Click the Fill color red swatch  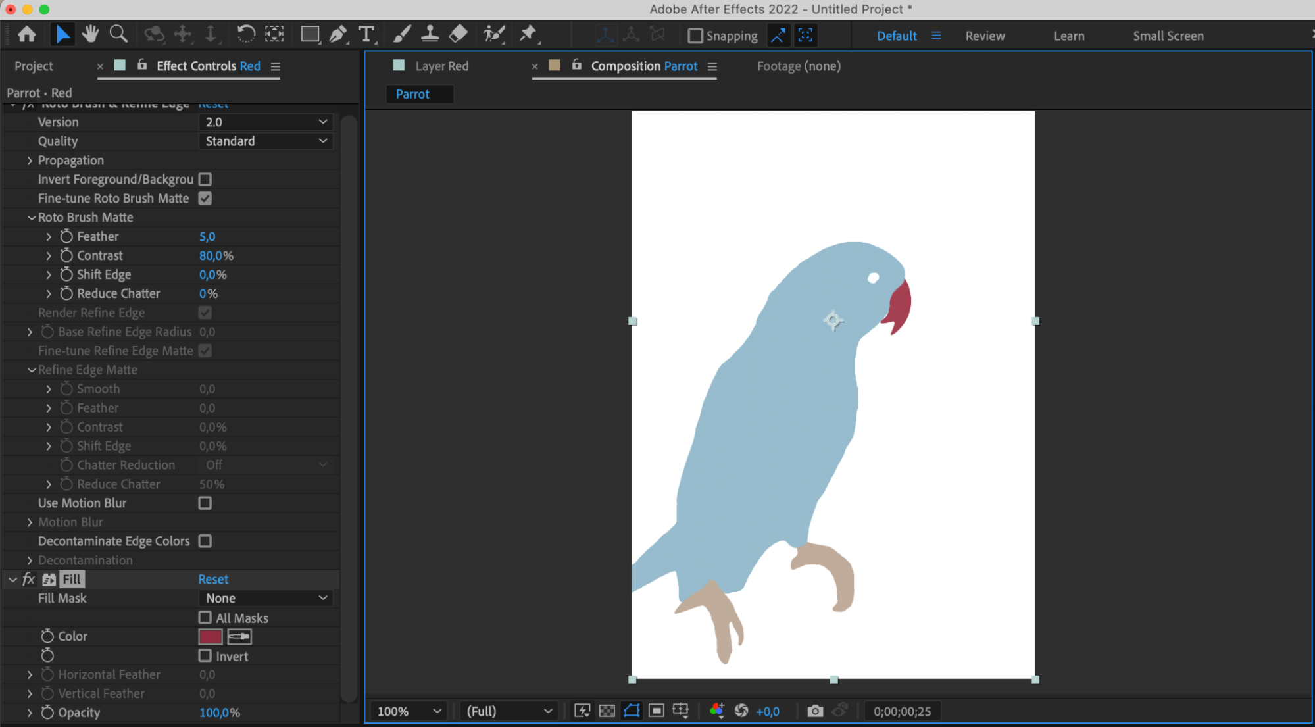[211, 636]
